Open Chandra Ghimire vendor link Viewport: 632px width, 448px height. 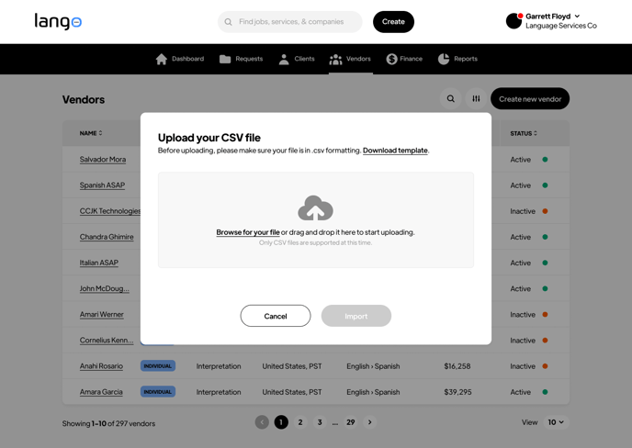(x=107, y=237)
